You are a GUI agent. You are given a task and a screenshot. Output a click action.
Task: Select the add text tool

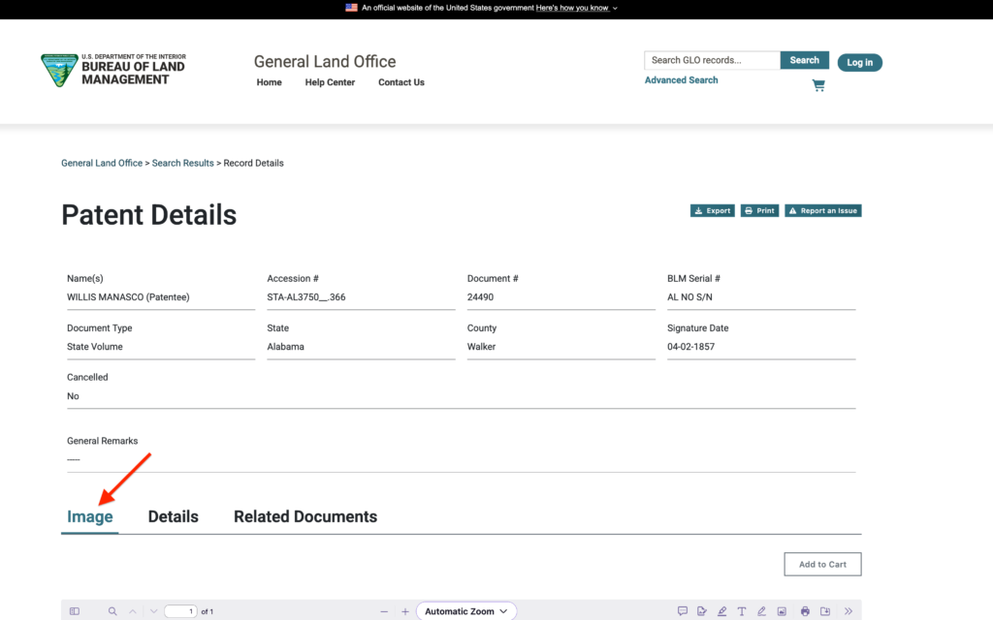click(x=742, y=611)
